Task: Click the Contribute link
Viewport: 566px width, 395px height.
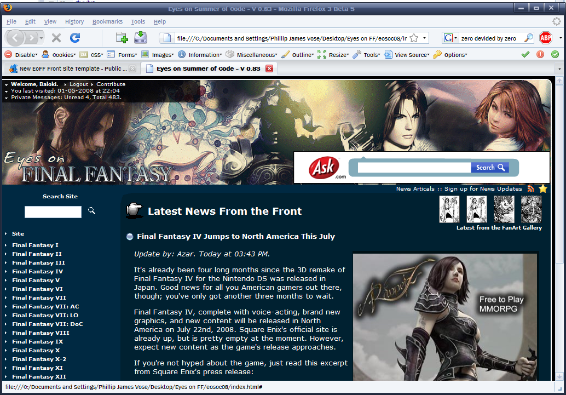Action: [x=111, y=84]
